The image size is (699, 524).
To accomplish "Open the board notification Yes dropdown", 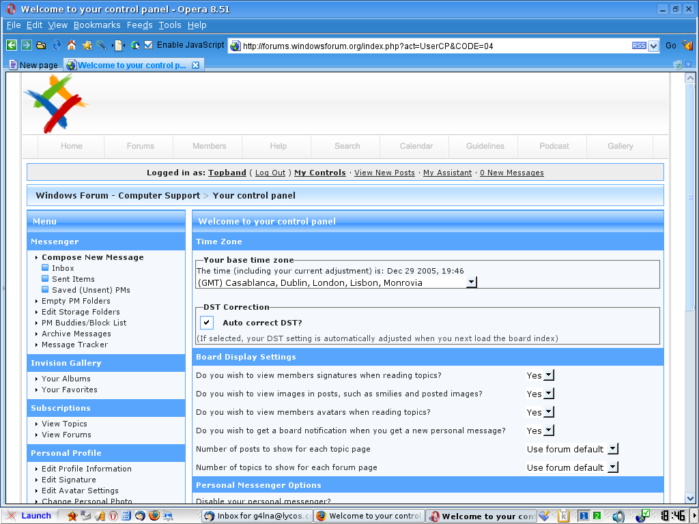I will (540, 431).
